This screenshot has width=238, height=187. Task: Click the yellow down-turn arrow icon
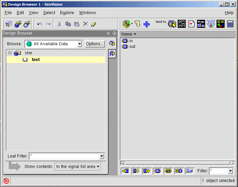coord(137,24)
